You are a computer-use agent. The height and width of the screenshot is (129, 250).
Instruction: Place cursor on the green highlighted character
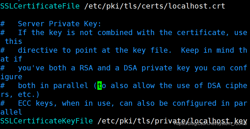pos(99,86)
